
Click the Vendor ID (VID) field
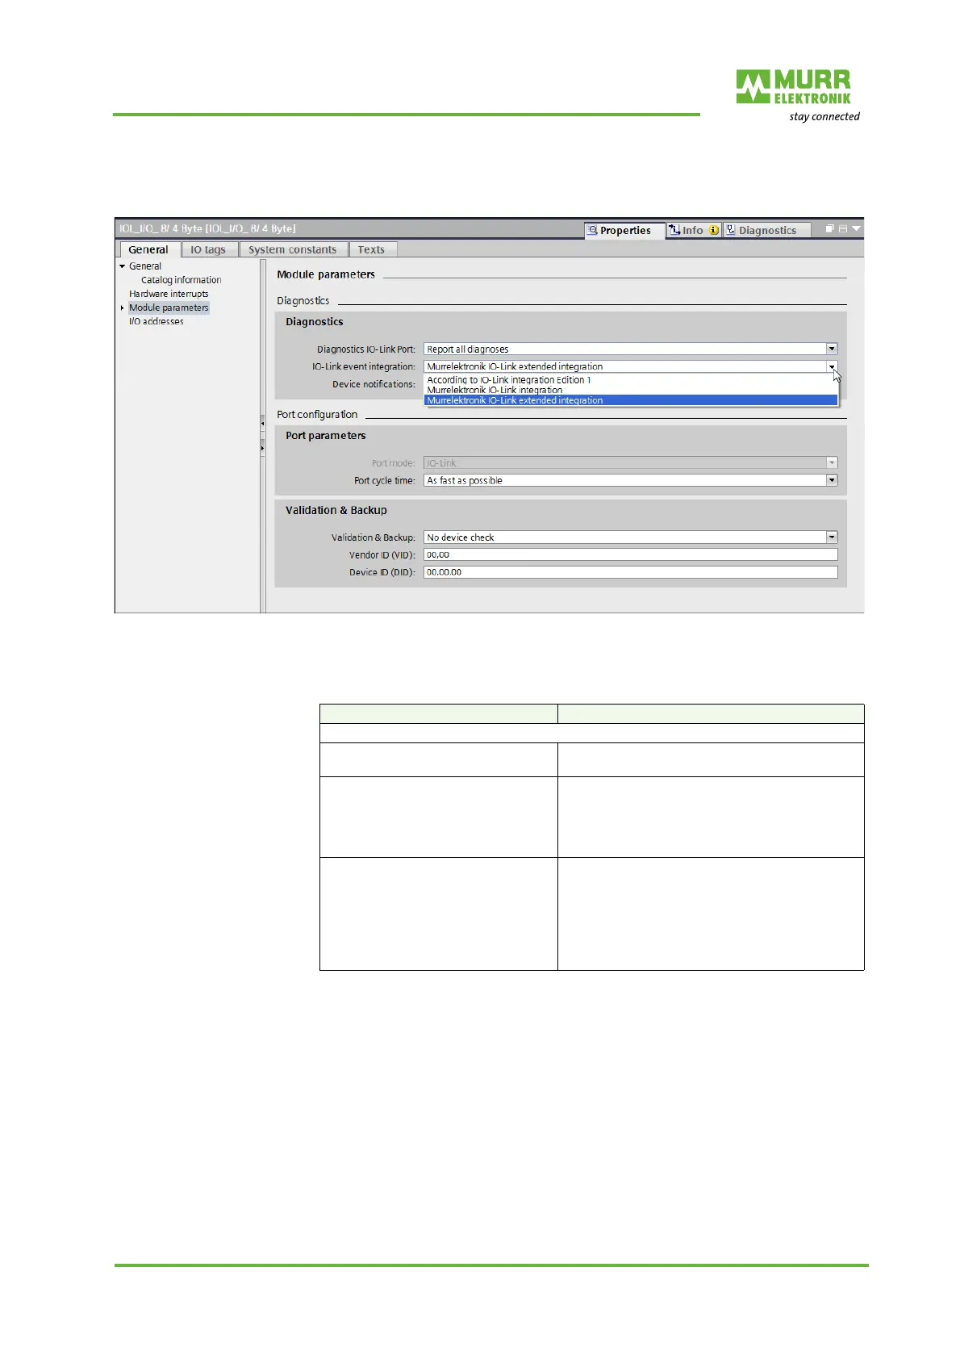click(631, 555)
